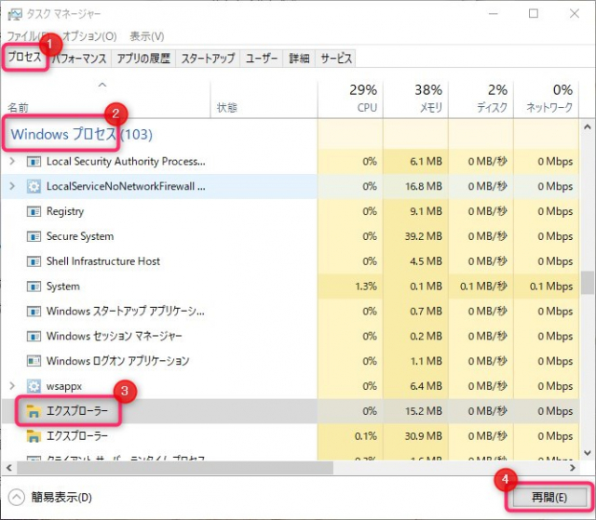Open the オプション(O) menu
Image resolution: width=596 pixels, height=520 pixels.
point(89,36)
